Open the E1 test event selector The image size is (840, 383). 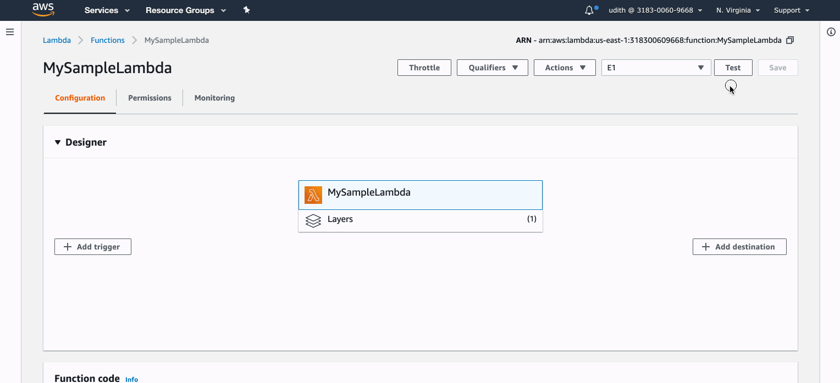(656, 68)
